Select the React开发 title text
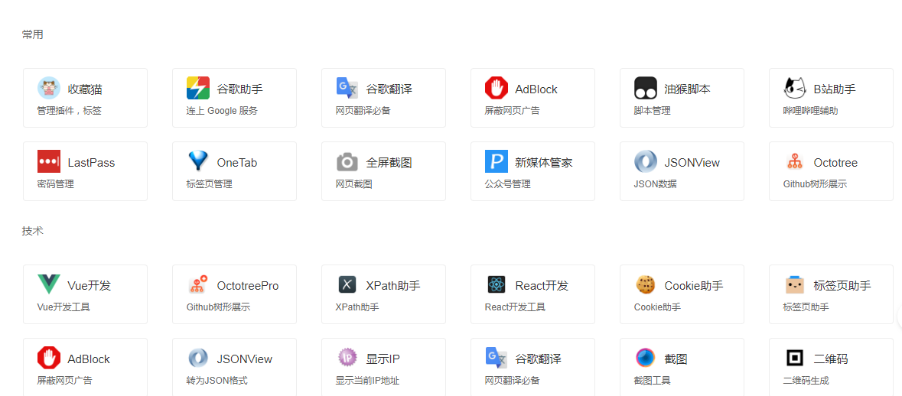 [x=542, y=286]
